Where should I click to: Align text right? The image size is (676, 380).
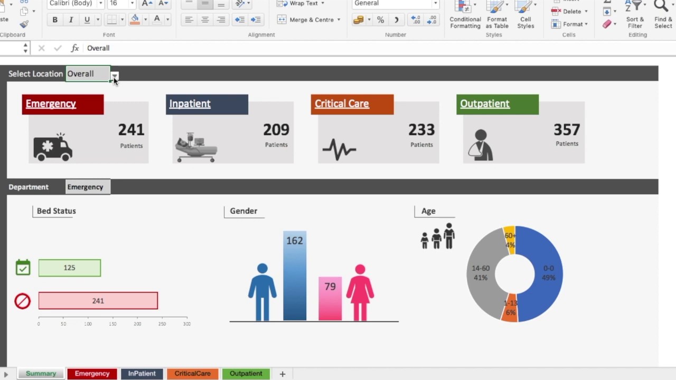coord(221,20)
